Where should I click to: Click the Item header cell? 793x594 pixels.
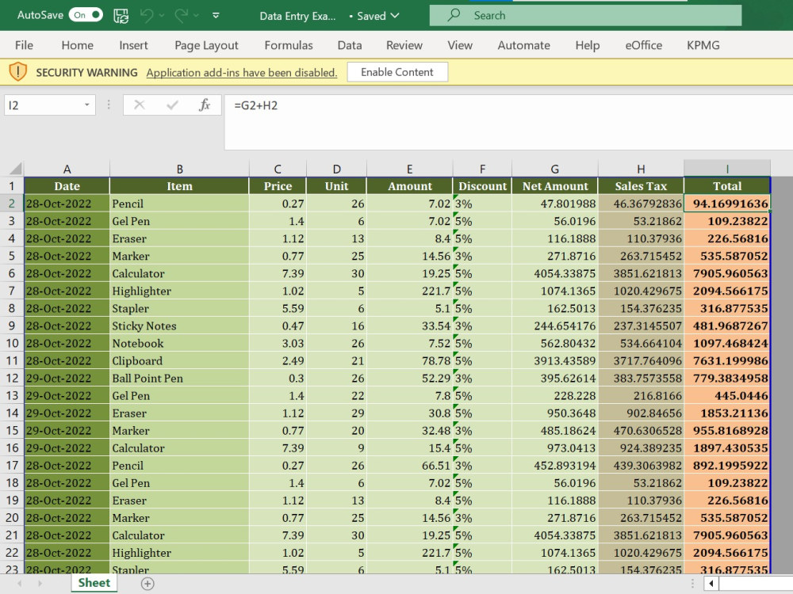(x=179, y=186)
